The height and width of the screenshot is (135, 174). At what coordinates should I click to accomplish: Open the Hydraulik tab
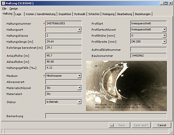80,14
